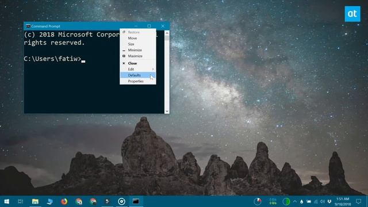Open the volume control in tray
Viewport: 368px width, 207px height.
(x=323, y=202)
